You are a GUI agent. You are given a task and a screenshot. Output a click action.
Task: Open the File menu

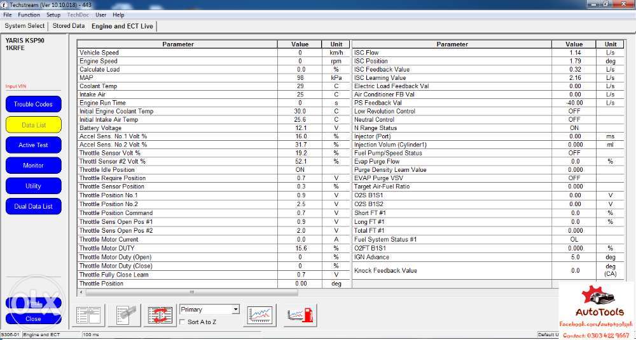click(7, 15)
